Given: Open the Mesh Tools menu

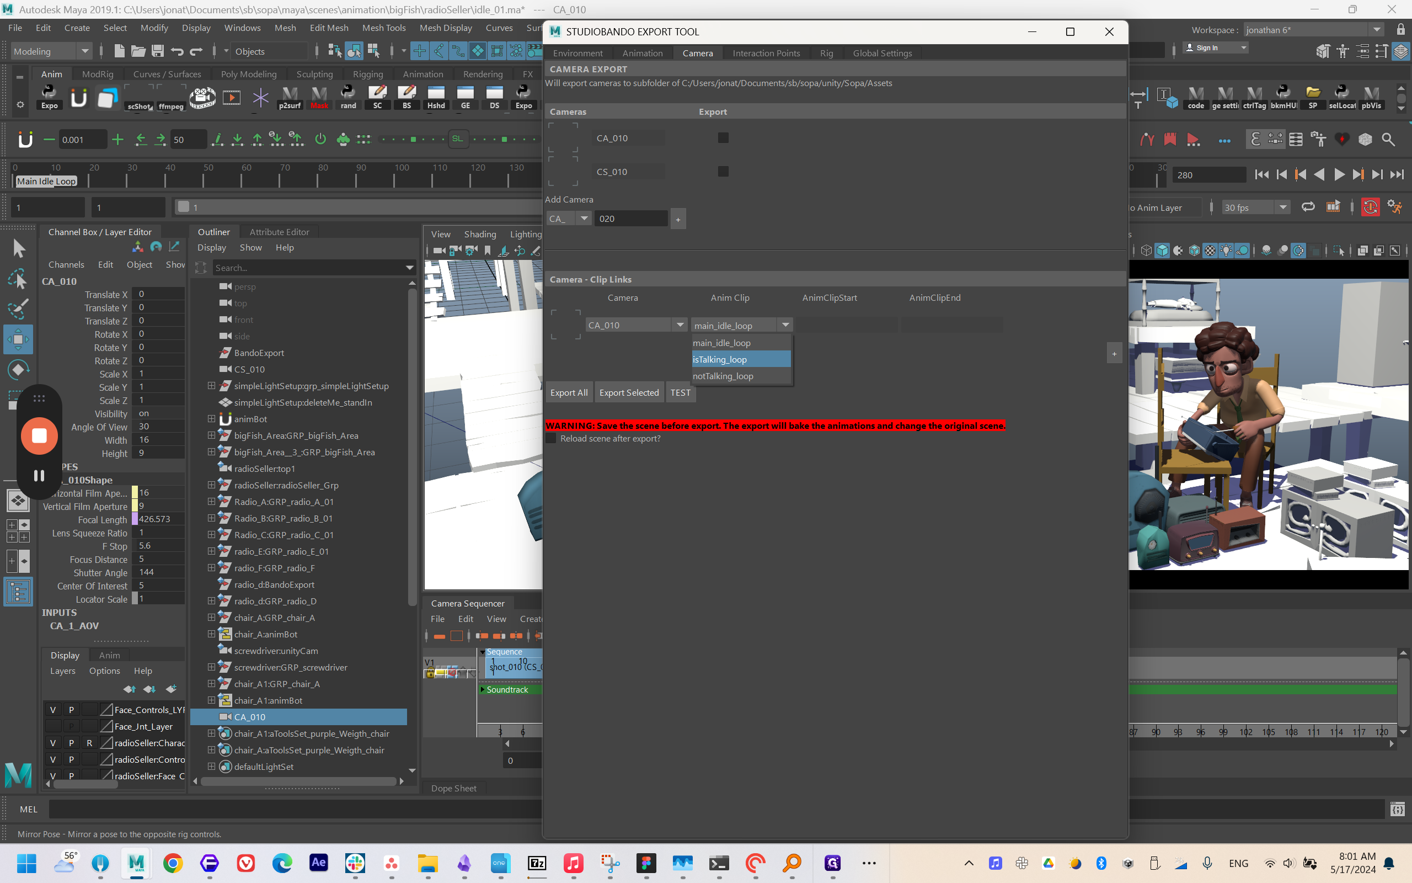Looking at the screenshot, I should point(383,28).
